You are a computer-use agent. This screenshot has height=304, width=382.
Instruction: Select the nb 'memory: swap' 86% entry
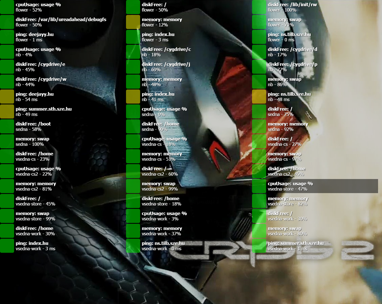(315, 82)
